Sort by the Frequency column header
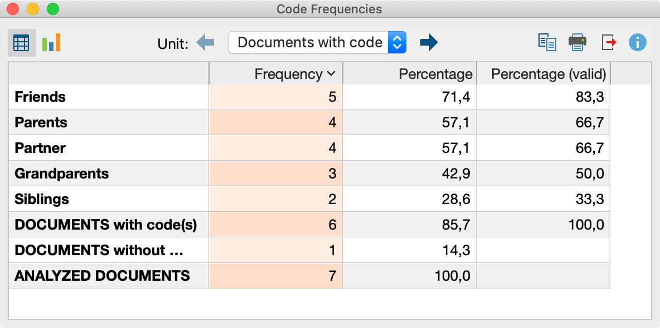 [276, 74]
